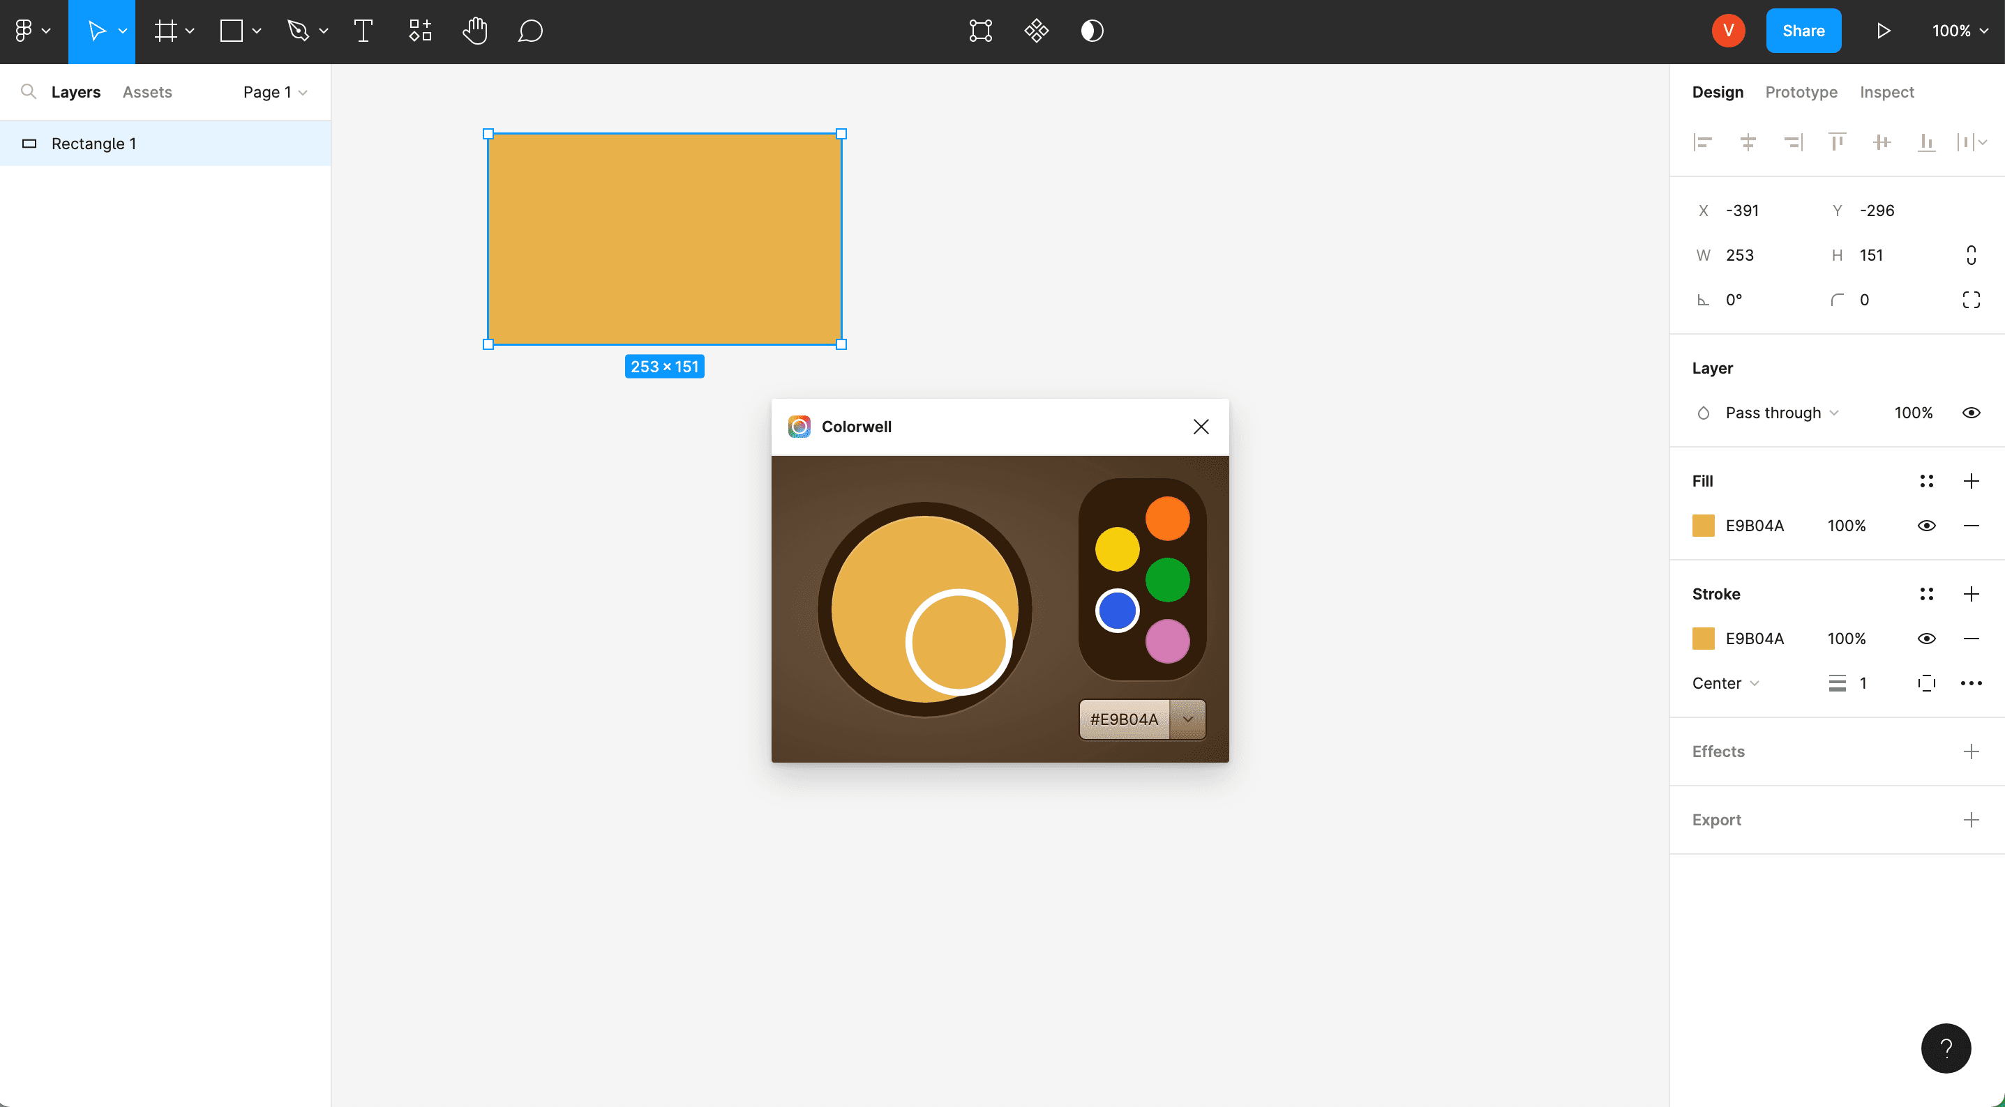Open the stroke Center alignment dropdown
This screenshot has width=2005, height=1107.
(x=1725, y=683)
